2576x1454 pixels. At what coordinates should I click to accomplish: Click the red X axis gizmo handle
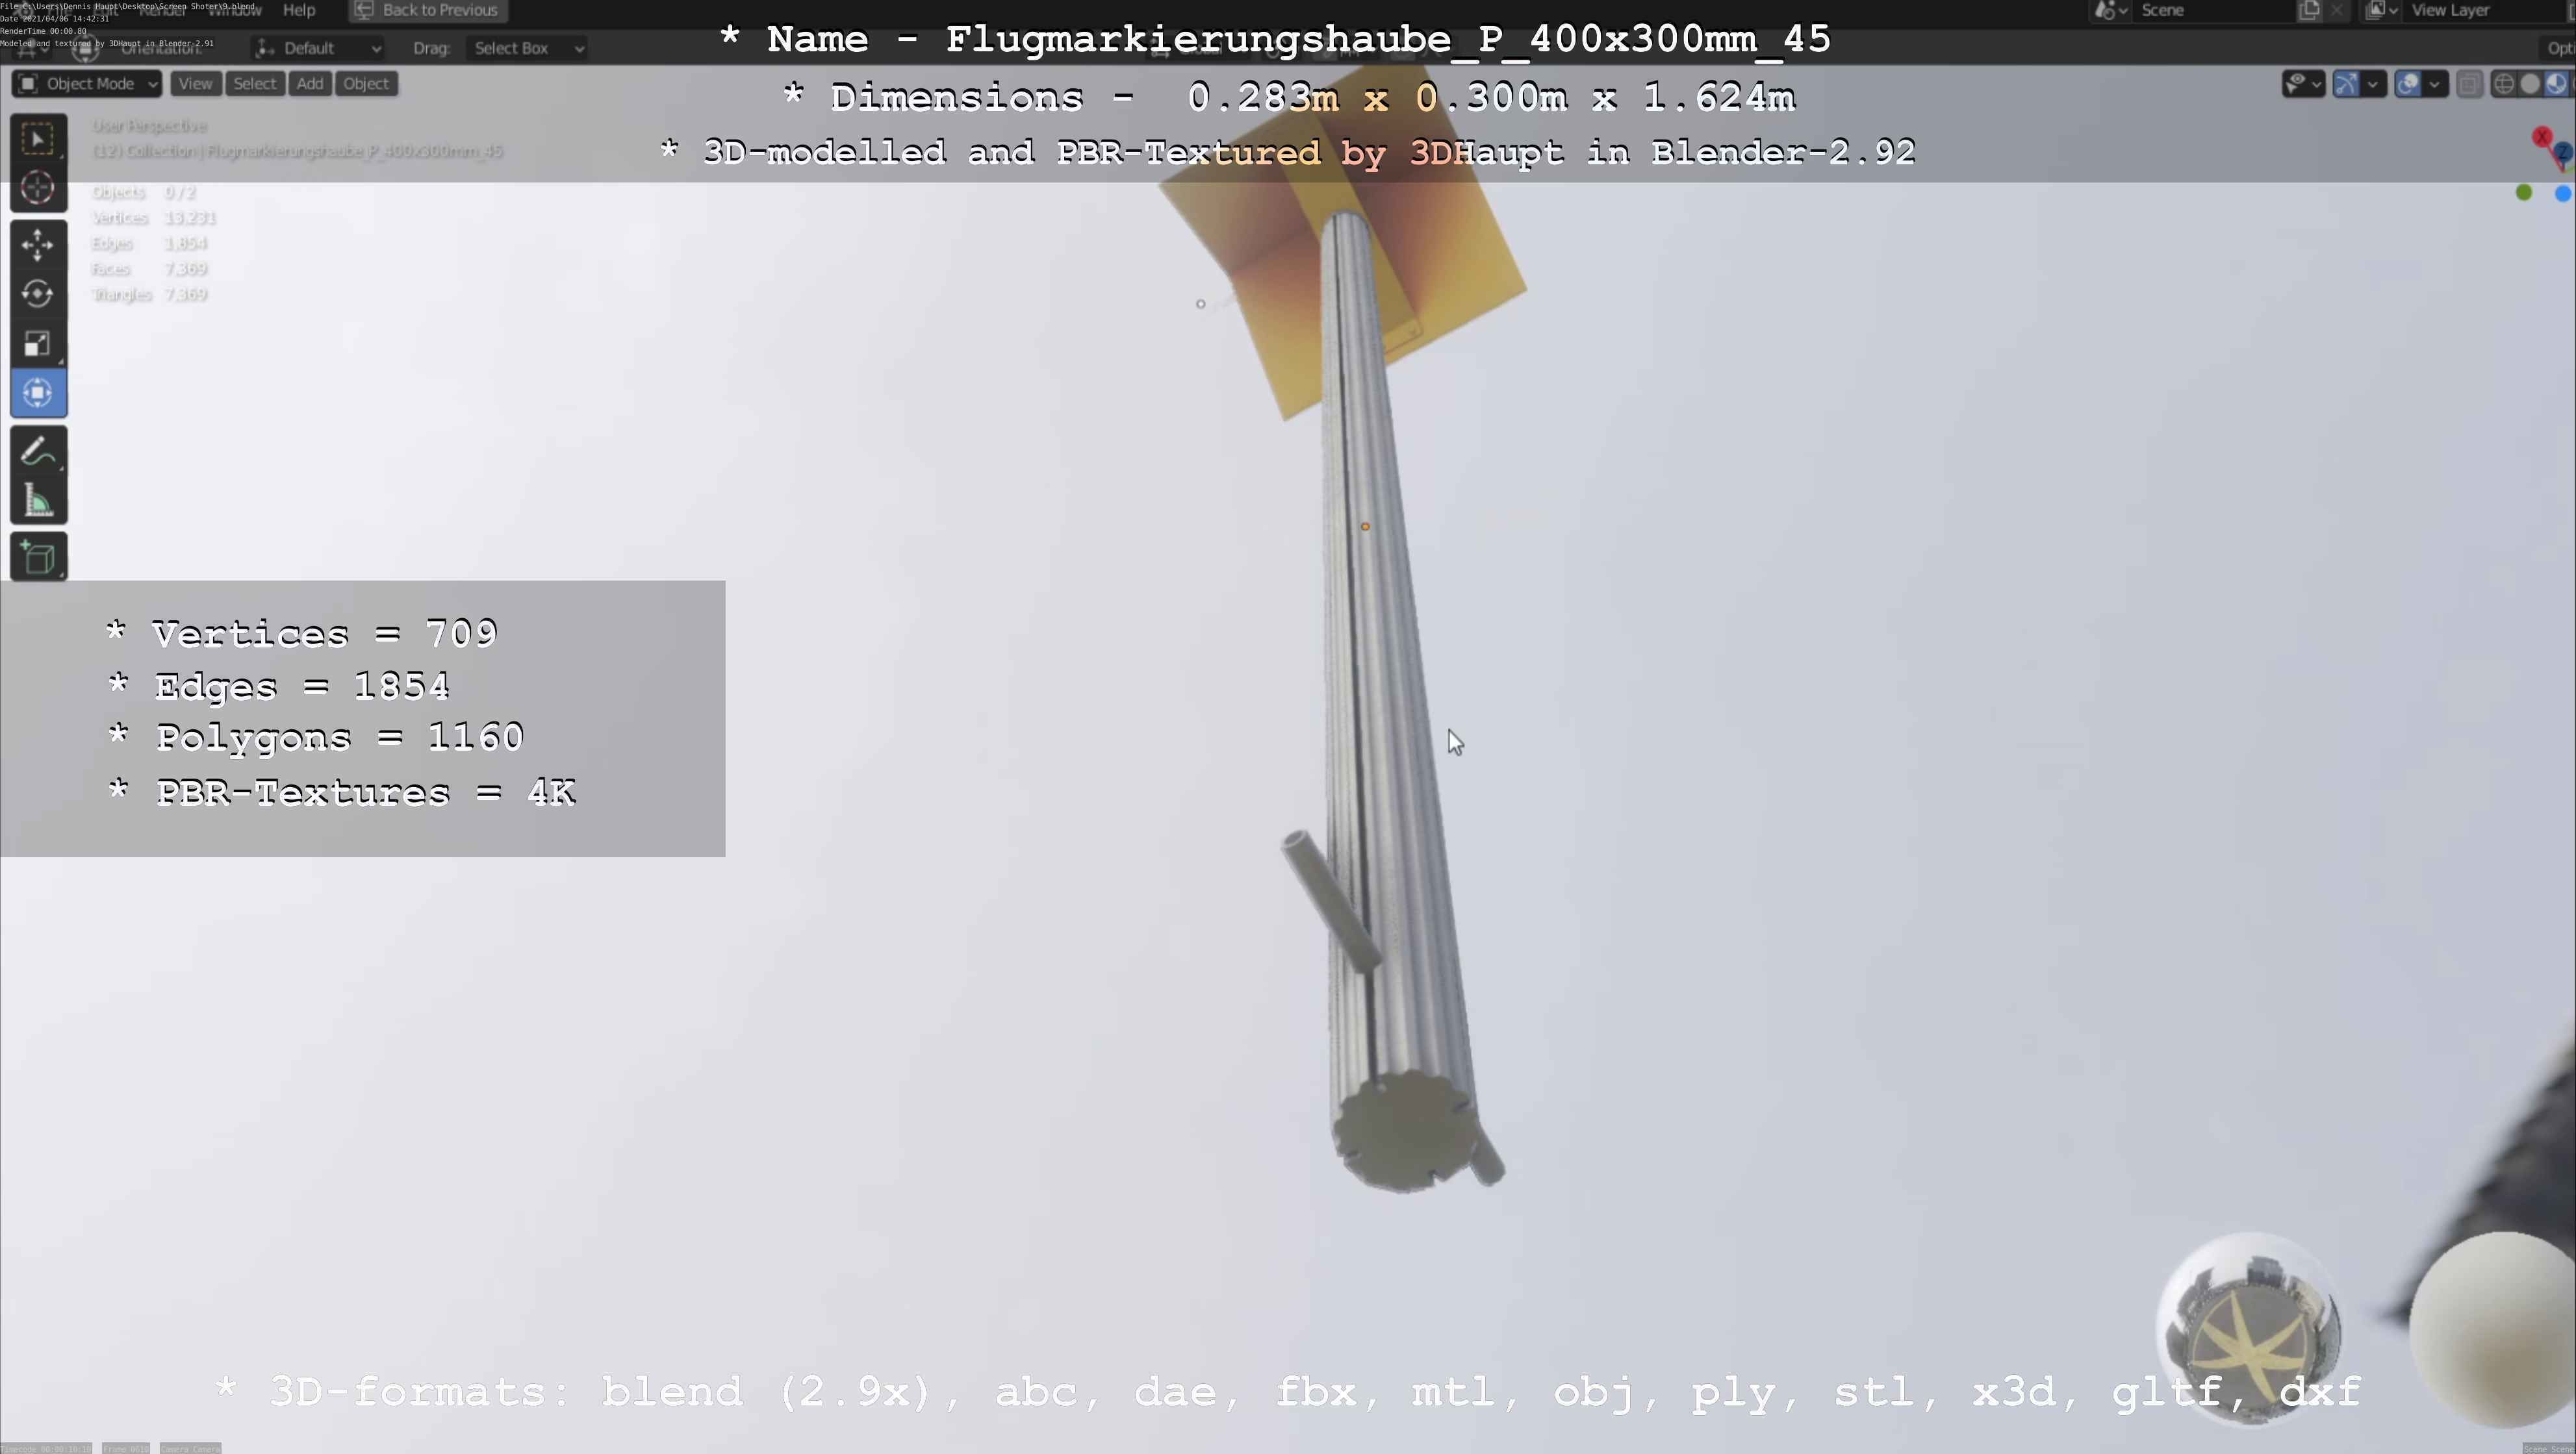[2541, 137]
